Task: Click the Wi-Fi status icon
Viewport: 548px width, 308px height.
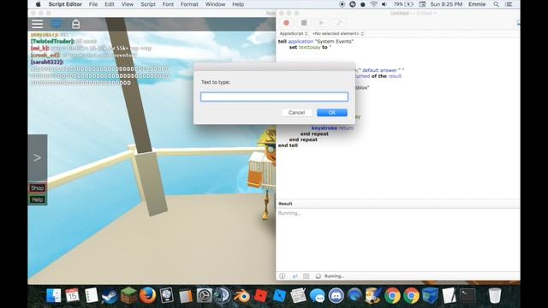Action: click(373, 4)
